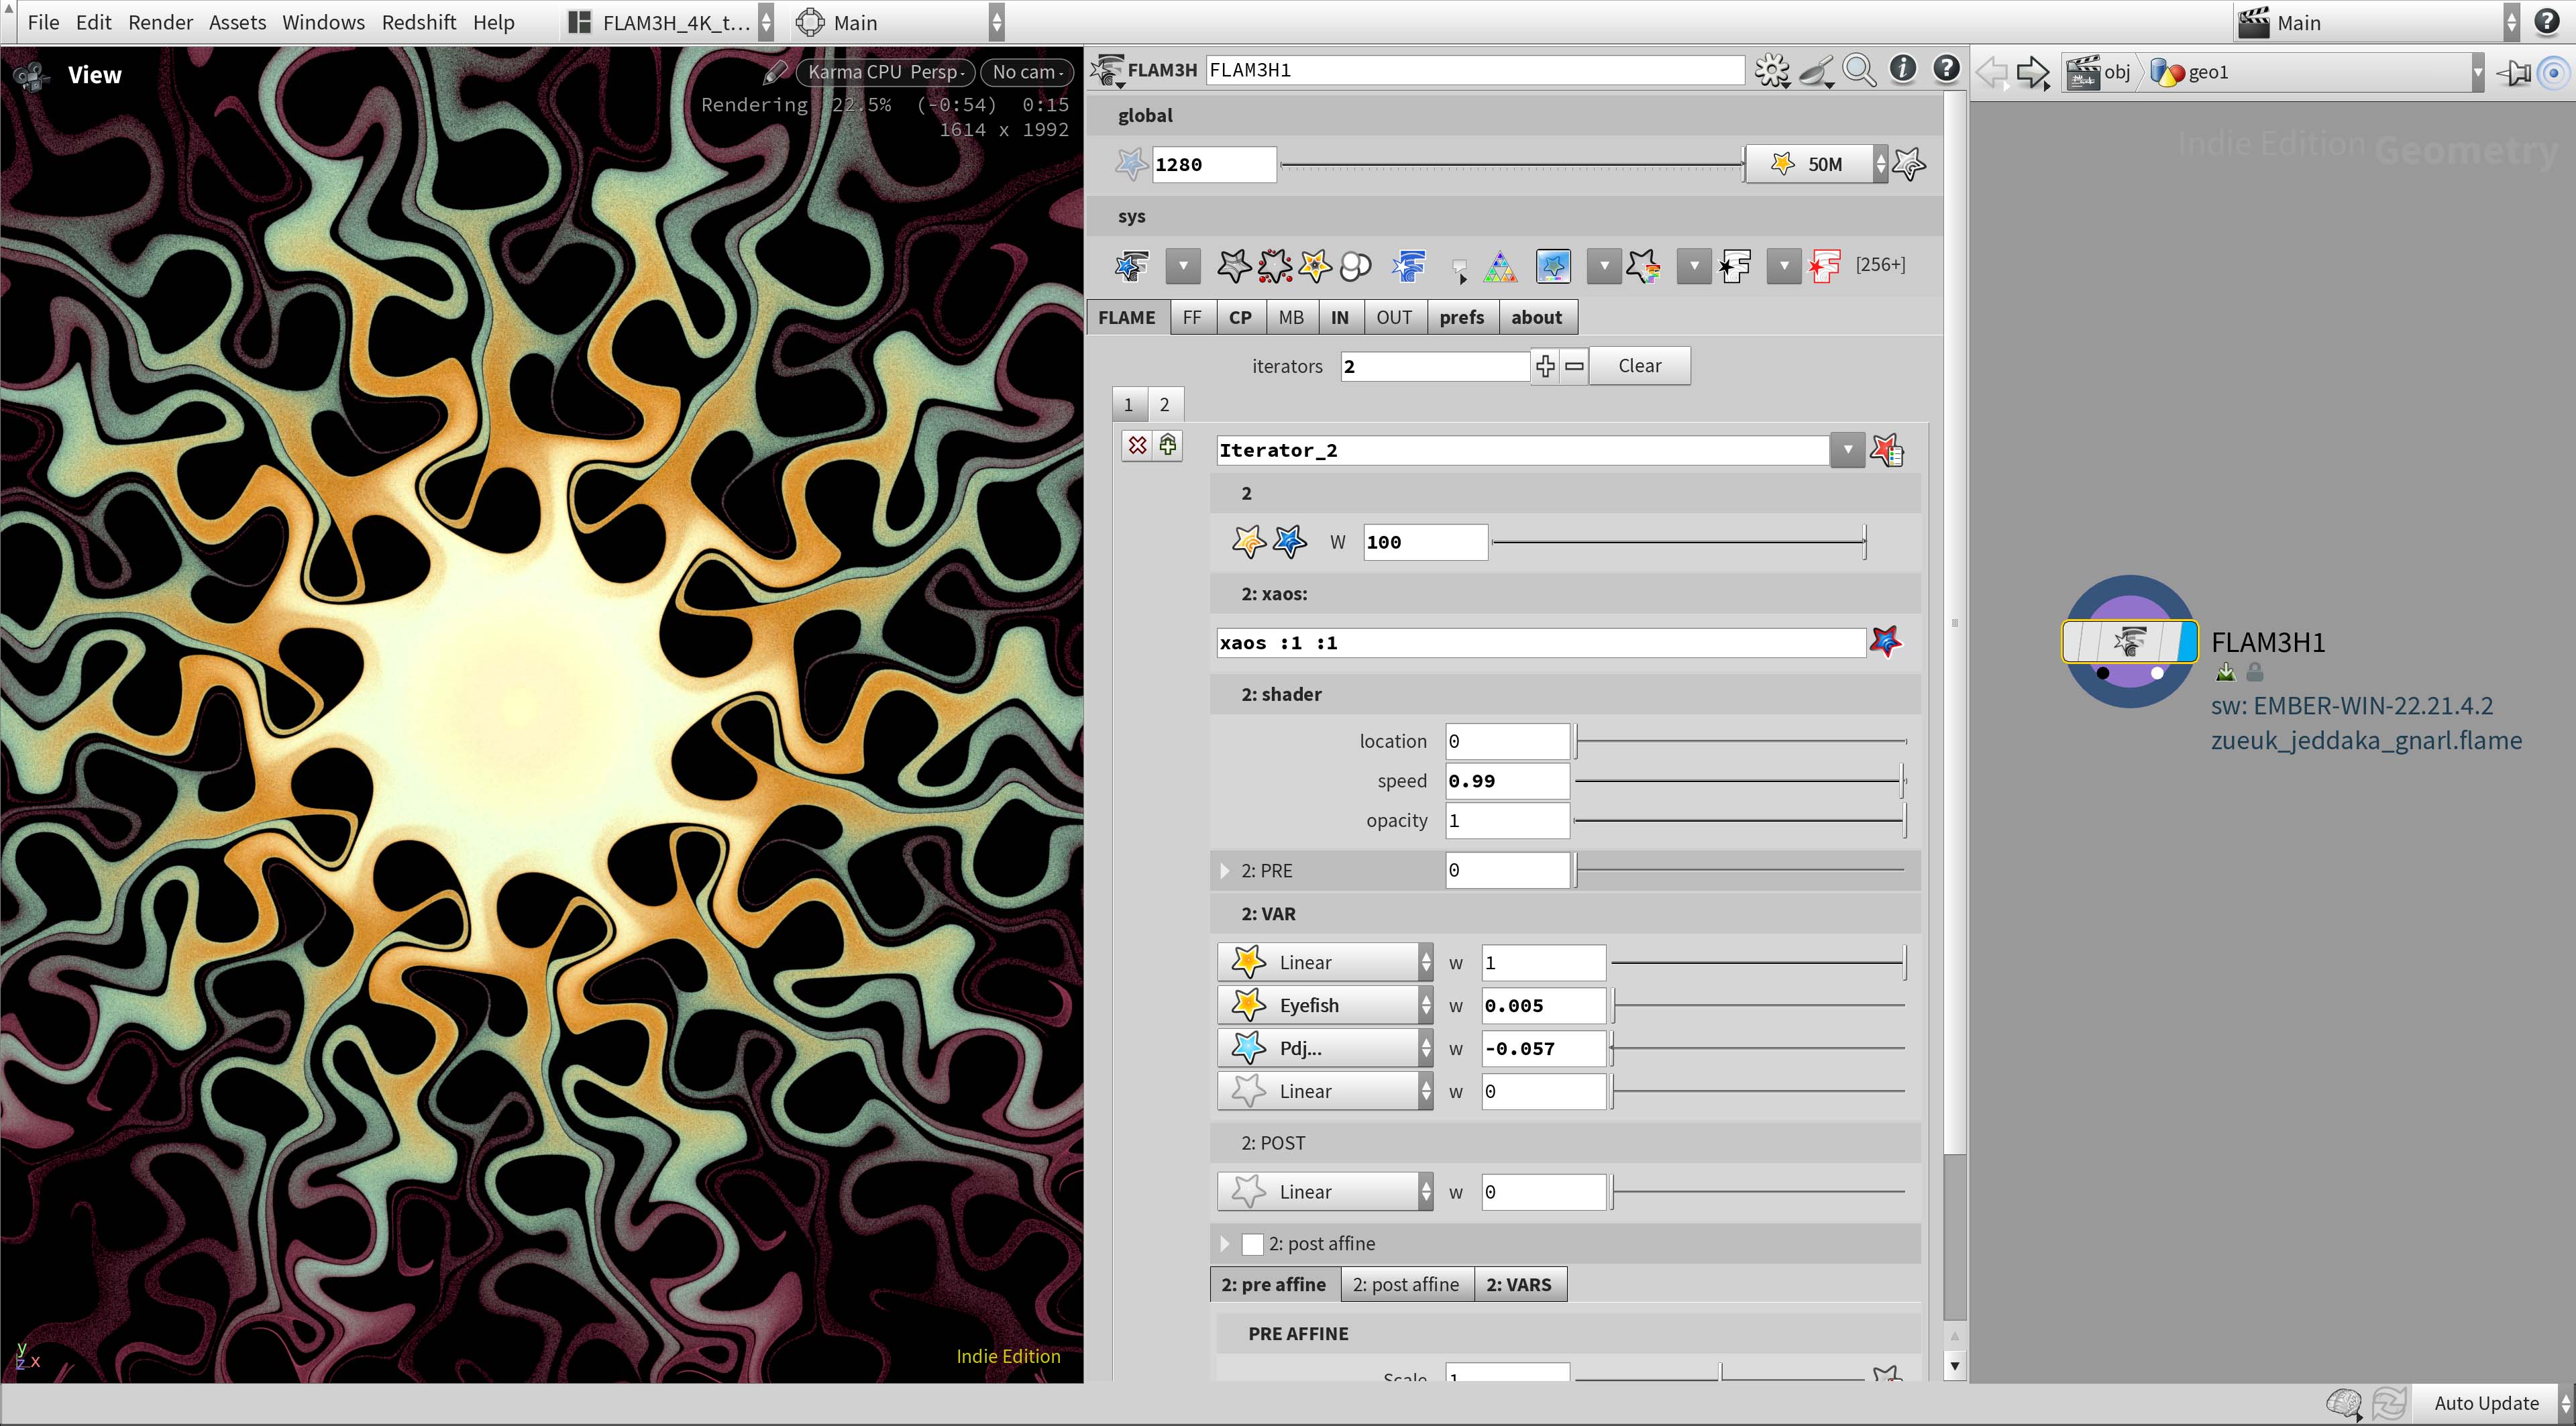Viewport: 2576px width, 1426px height.
Task: Click the info 'i' icon in header
Action: point(1902,69)
